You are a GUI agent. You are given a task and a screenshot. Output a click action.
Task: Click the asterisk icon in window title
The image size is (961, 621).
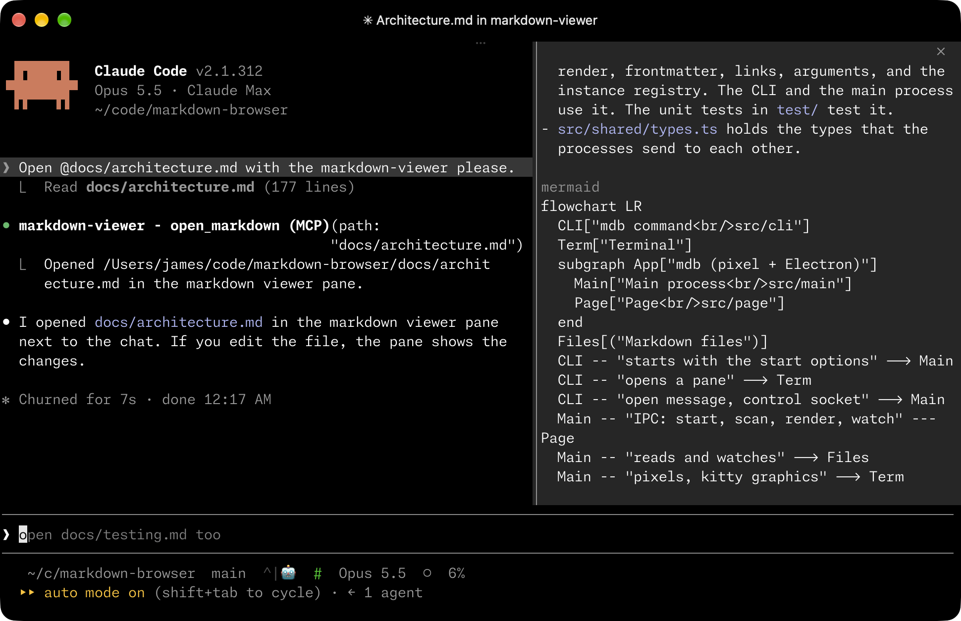368,20
